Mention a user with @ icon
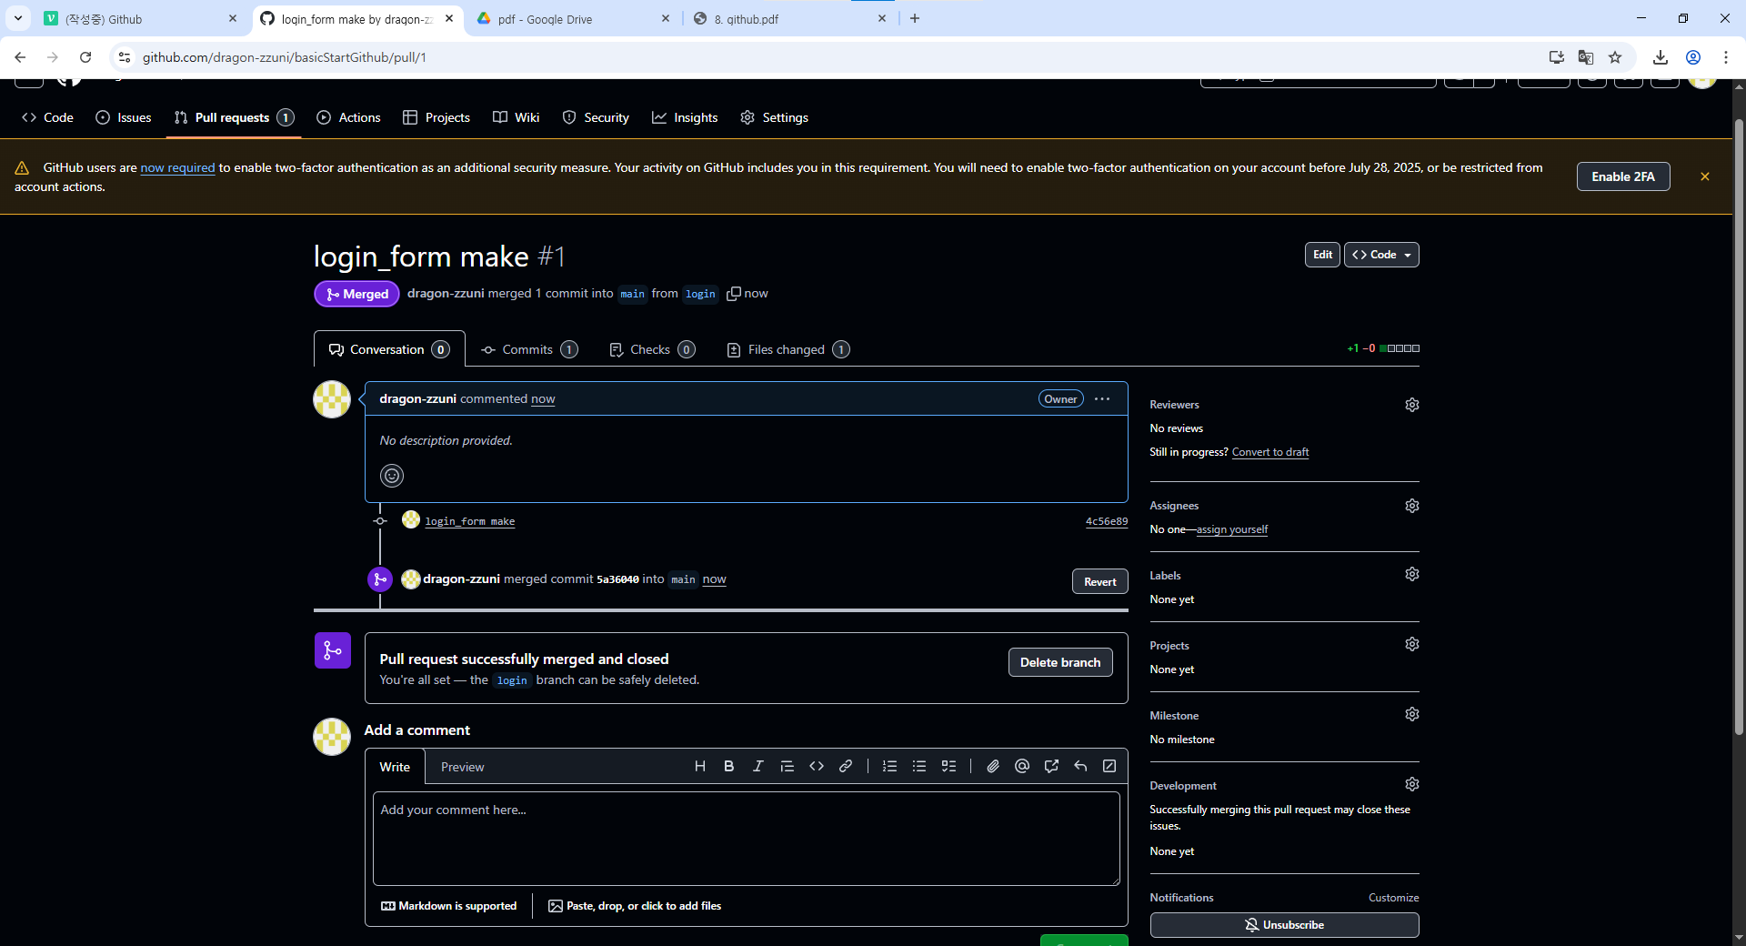 [x=1022, y=767]
